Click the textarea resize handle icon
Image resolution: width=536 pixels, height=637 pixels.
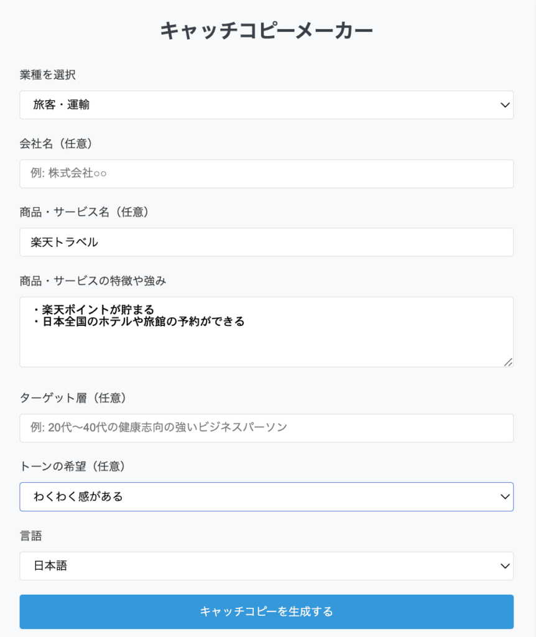(x=508, y=362)
